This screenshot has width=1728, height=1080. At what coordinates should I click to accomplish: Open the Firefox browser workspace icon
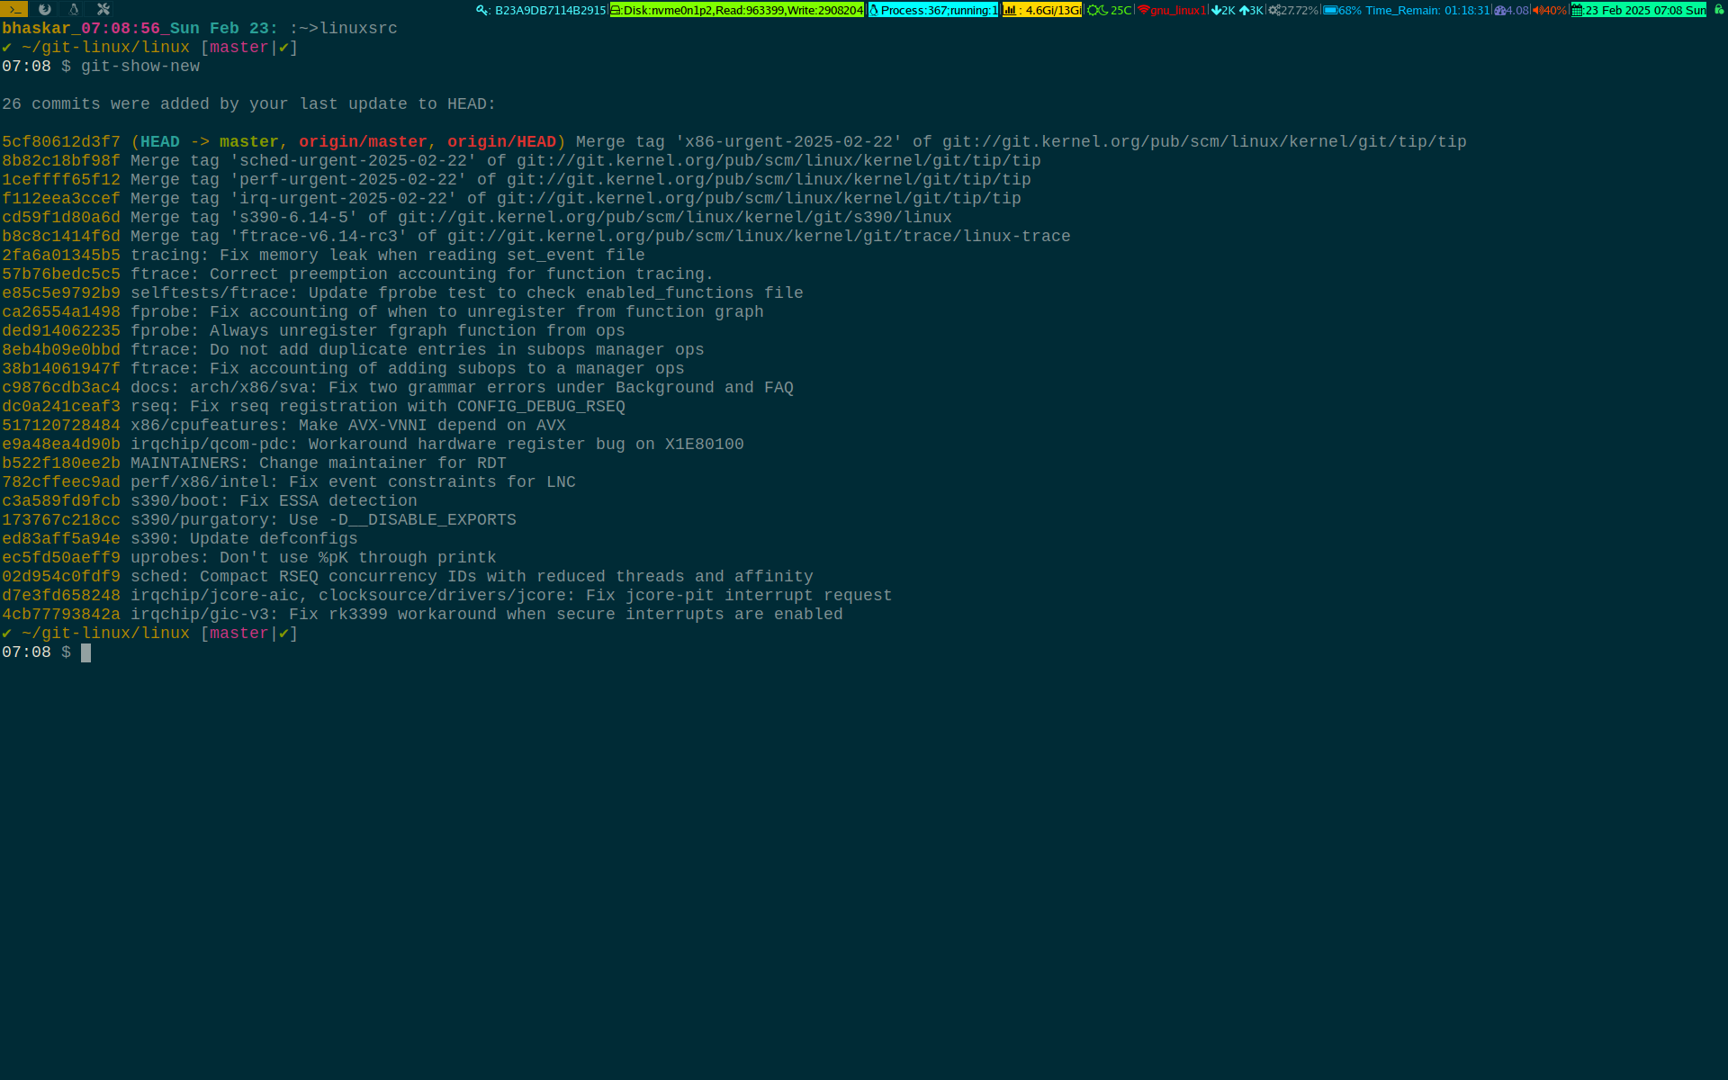[x=44, y=10]
